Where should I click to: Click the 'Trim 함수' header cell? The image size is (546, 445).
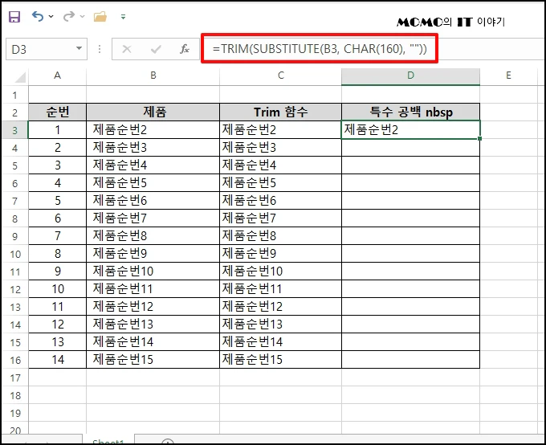point(281,112)
